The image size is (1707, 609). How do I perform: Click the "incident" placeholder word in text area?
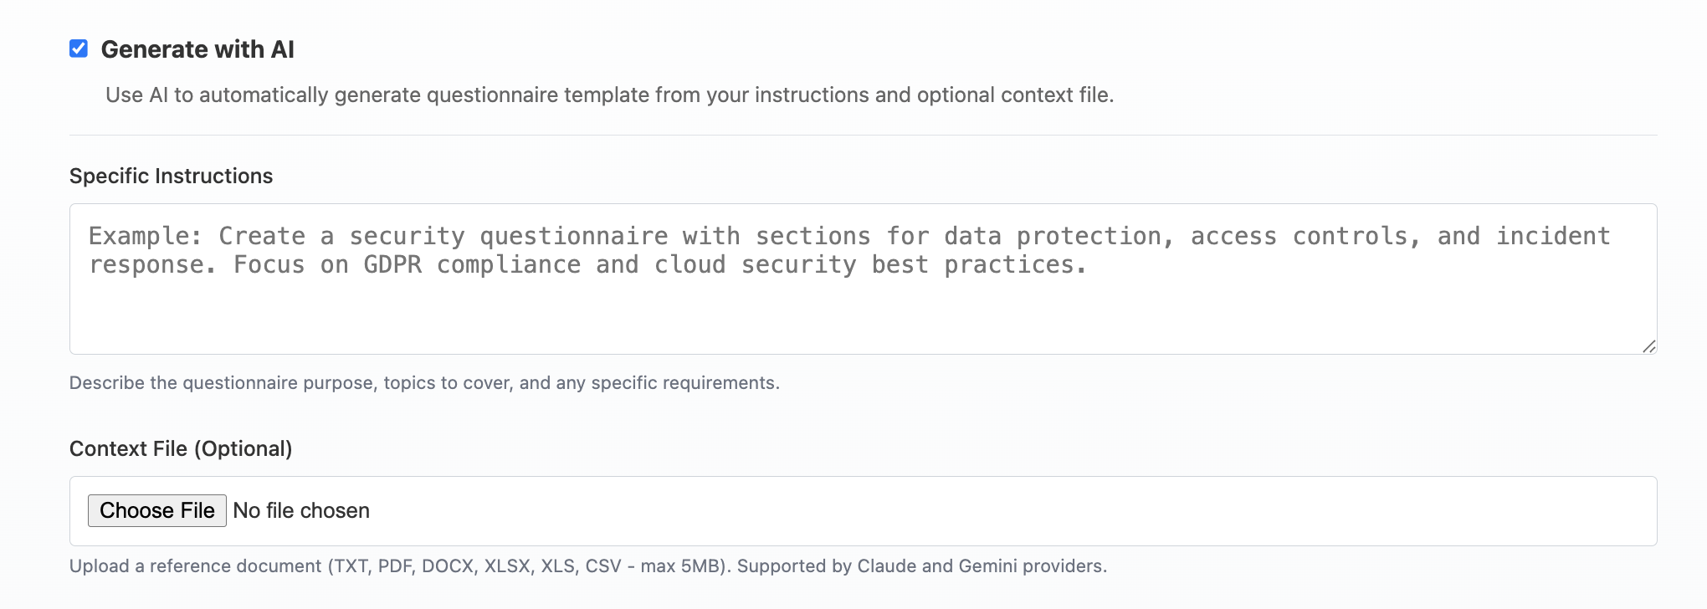[1553, 237]
